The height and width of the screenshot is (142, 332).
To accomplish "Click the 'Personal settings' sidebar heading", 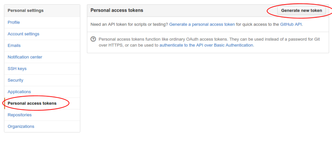I will click(x=26, y=10).
